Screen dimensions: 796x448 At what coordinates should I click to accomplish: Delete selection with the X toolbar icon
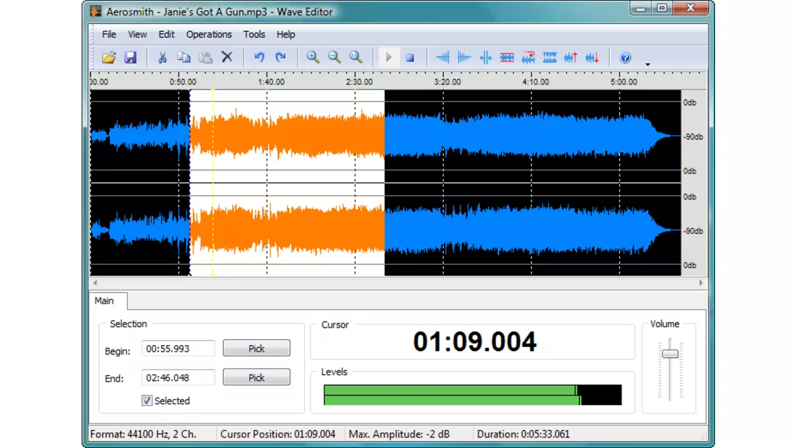pos(227,57)
